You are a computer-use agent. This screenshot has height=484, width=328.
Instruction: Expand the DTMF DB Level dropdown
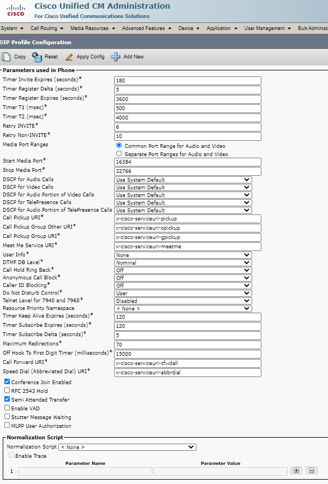tap(183, 262)
